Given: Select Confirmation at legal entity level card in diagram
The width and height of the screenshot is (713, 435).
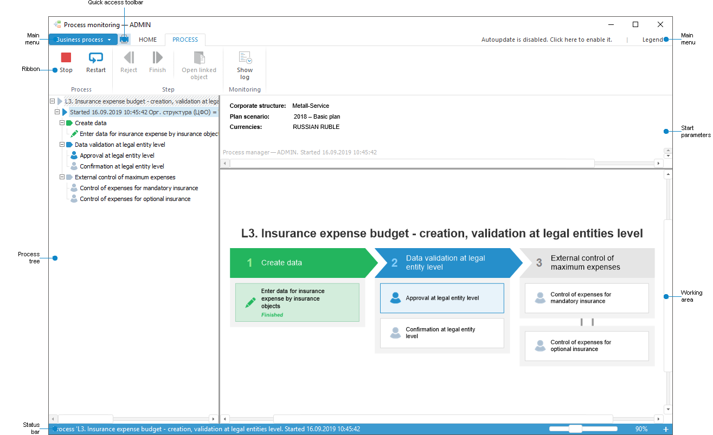Looking at the screenshot, I should [x=442, y=333].
